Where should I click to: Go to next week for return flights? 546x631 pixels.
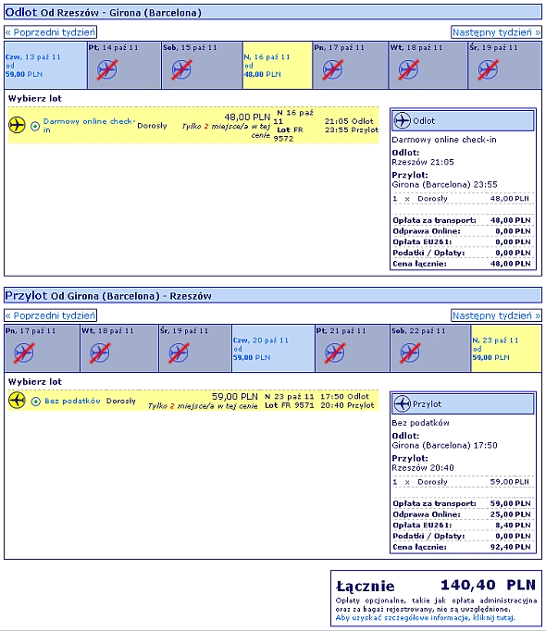496,315
